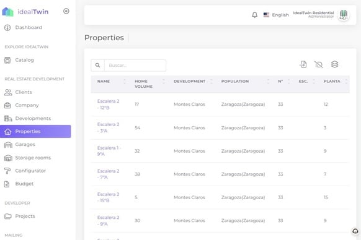
Task: Click the Dashboard gauge icon
Action: tap(7, 28)
